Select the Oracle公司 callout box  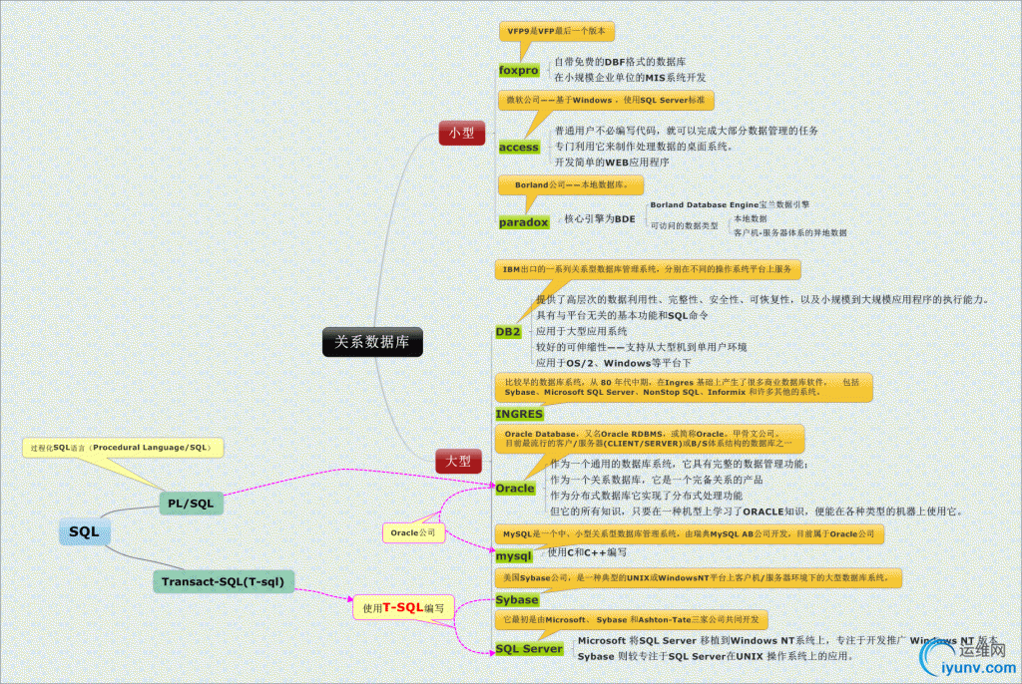(x=413, y=532)
